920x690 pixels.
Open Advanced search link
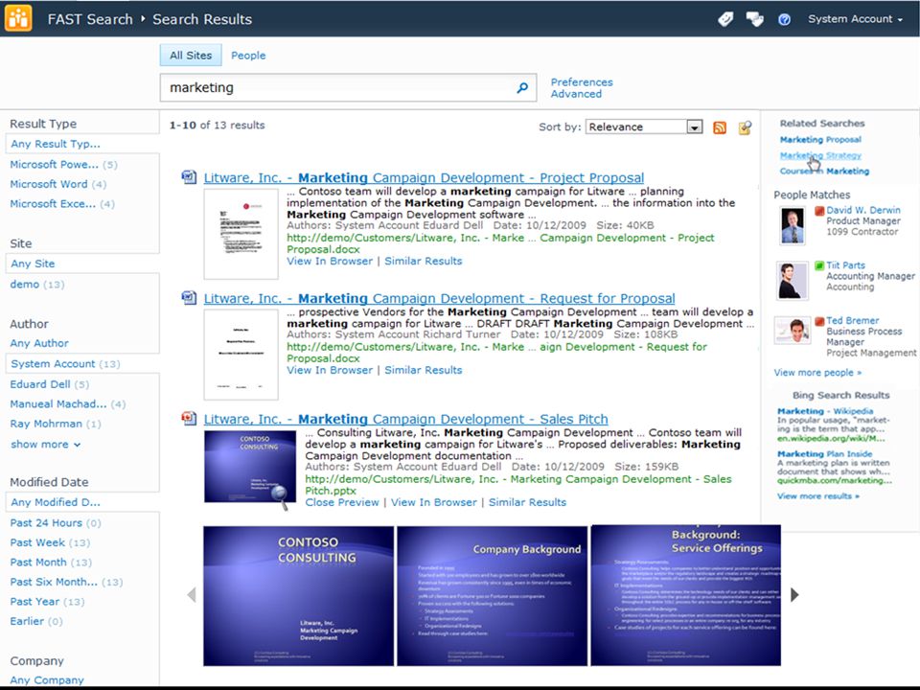(576, 94)
